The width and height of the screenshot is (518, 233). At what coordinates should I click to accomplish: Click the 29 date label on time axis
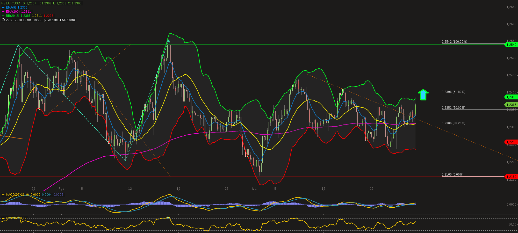[x=33, y=189]
